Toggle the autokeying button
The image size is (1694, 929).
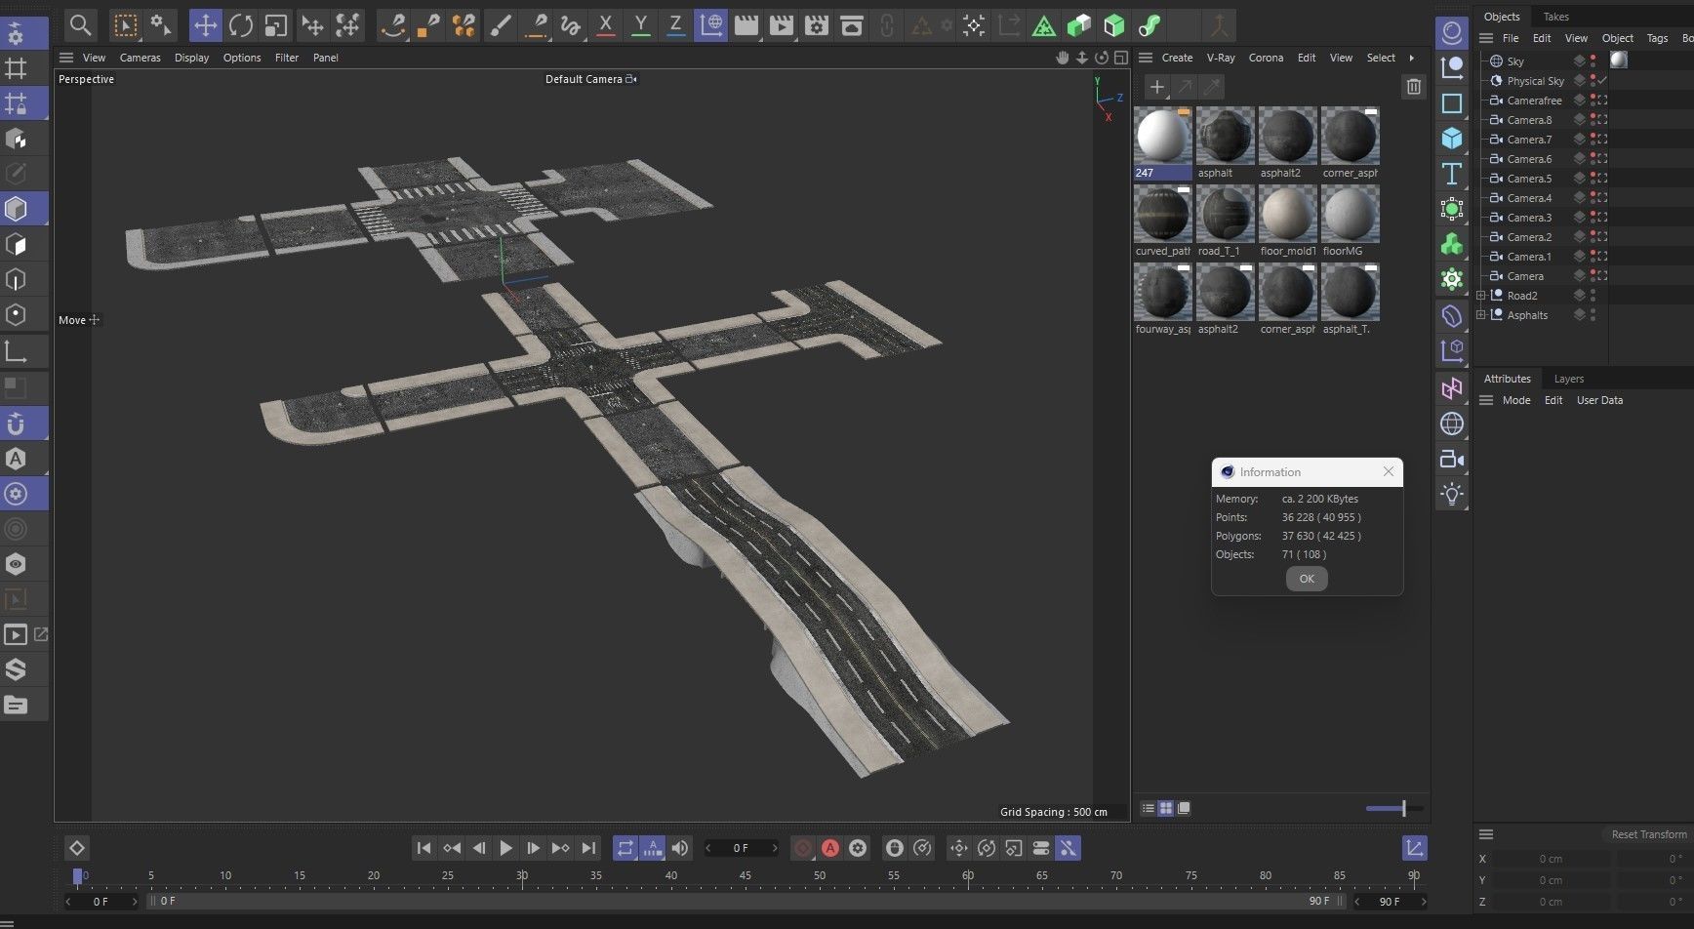coord(830,848)
